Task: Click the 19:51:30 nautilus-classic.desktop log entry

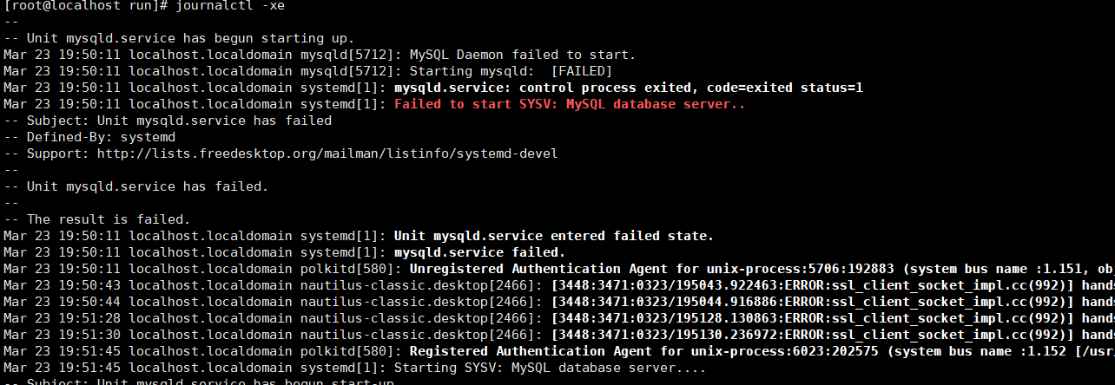Action: pos(558,335)
